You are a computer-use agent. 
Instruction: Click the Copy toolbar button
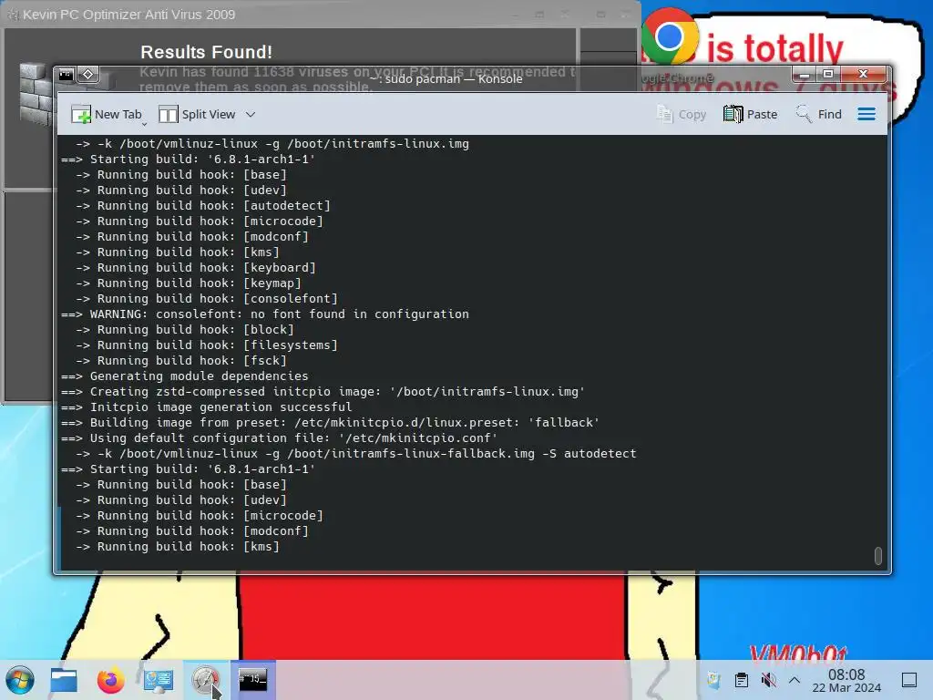pyautogui.click(x=682, y=114)
